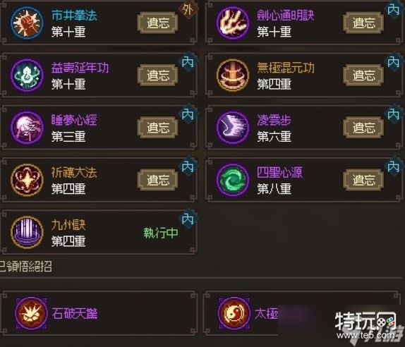Click 遺忘 button beside 凌雲步
405x347 pixels.
click(363, 128)
